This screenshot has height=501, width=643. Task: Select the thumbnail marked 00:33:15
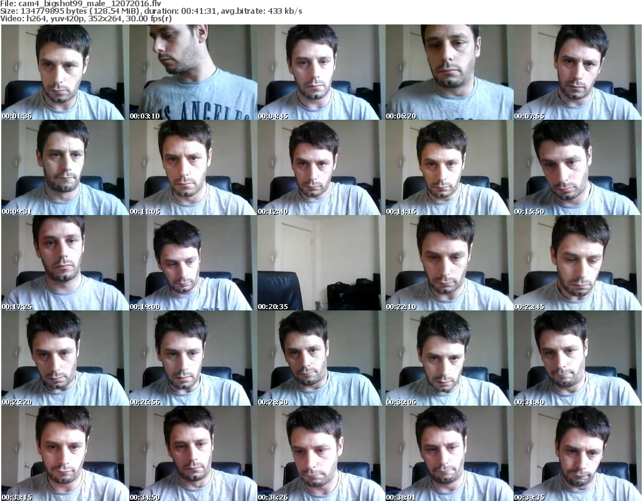65,453
